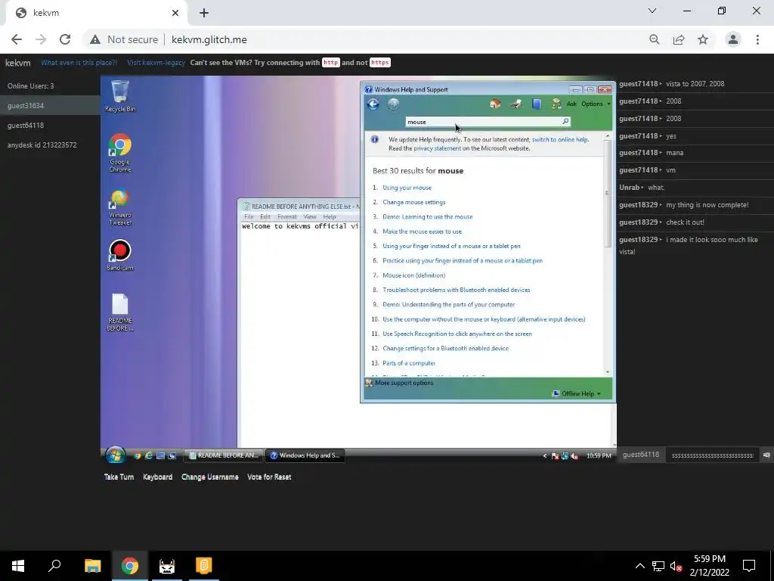Viewport: 774px width, 581px height.
Task: Bookmark this page with star icon
Action: 703,39
